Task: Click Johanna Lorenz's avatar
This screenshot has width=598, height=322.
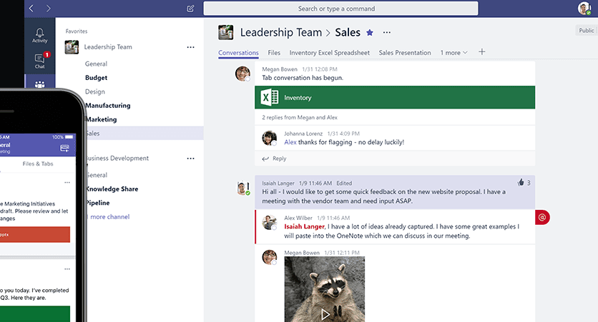Action: click(x=269, y=139)
